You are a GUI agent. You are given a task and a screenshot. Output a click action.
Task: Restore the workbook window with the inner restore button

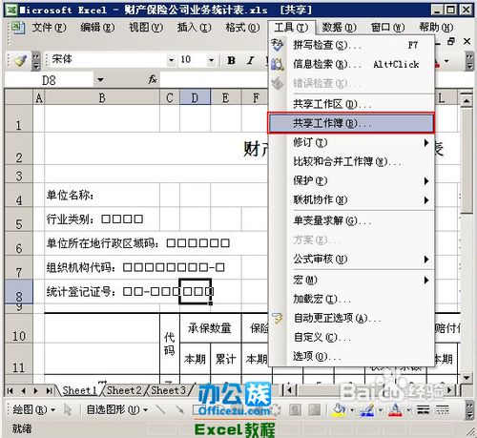[x=451, y=41]
